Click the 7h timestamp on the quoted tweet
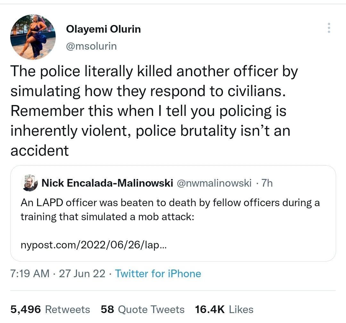The image size is (346, 323). click(268, 183)
